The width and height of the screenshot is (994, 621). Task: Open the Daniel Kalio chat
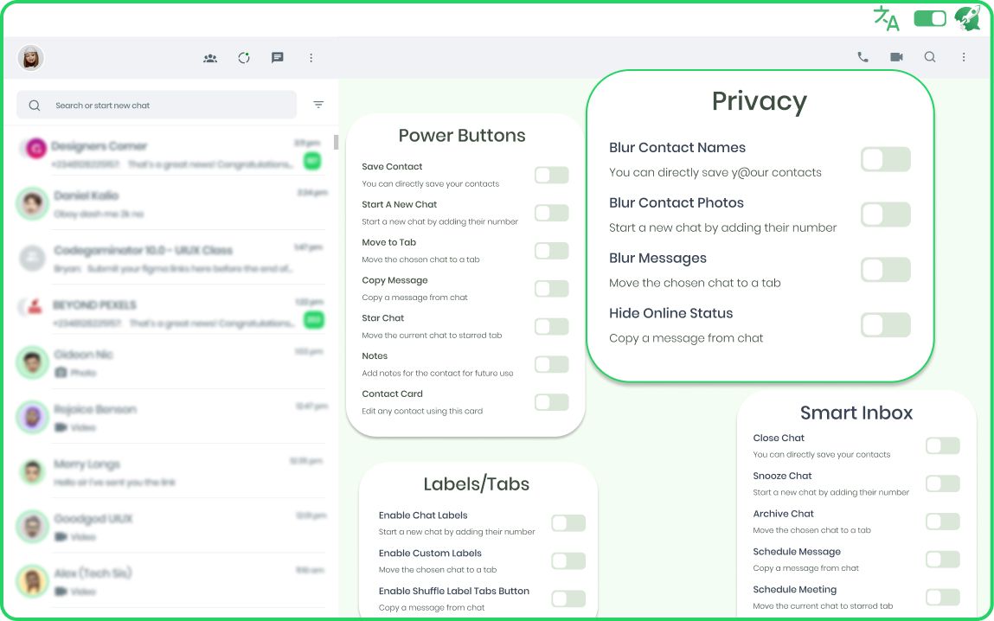click(171, 204)
